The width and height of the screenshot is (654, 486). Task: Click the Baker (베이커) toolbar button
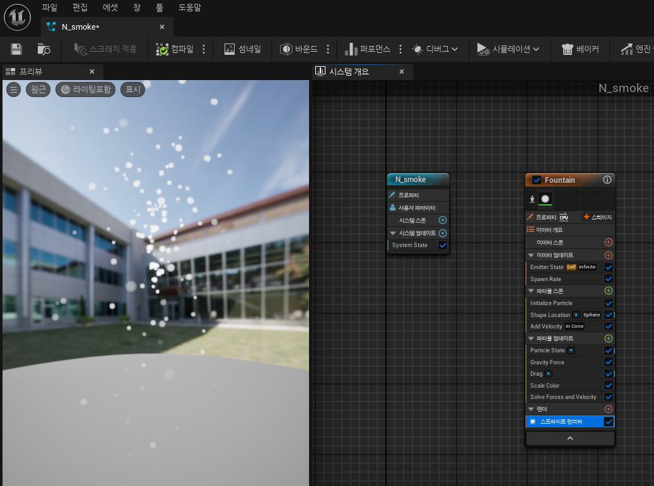580,49
